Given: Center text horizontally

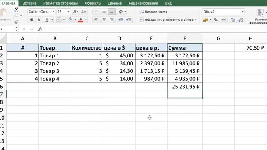Looking at the screenshot, I should pyautogui.click(x=104, y=20).
